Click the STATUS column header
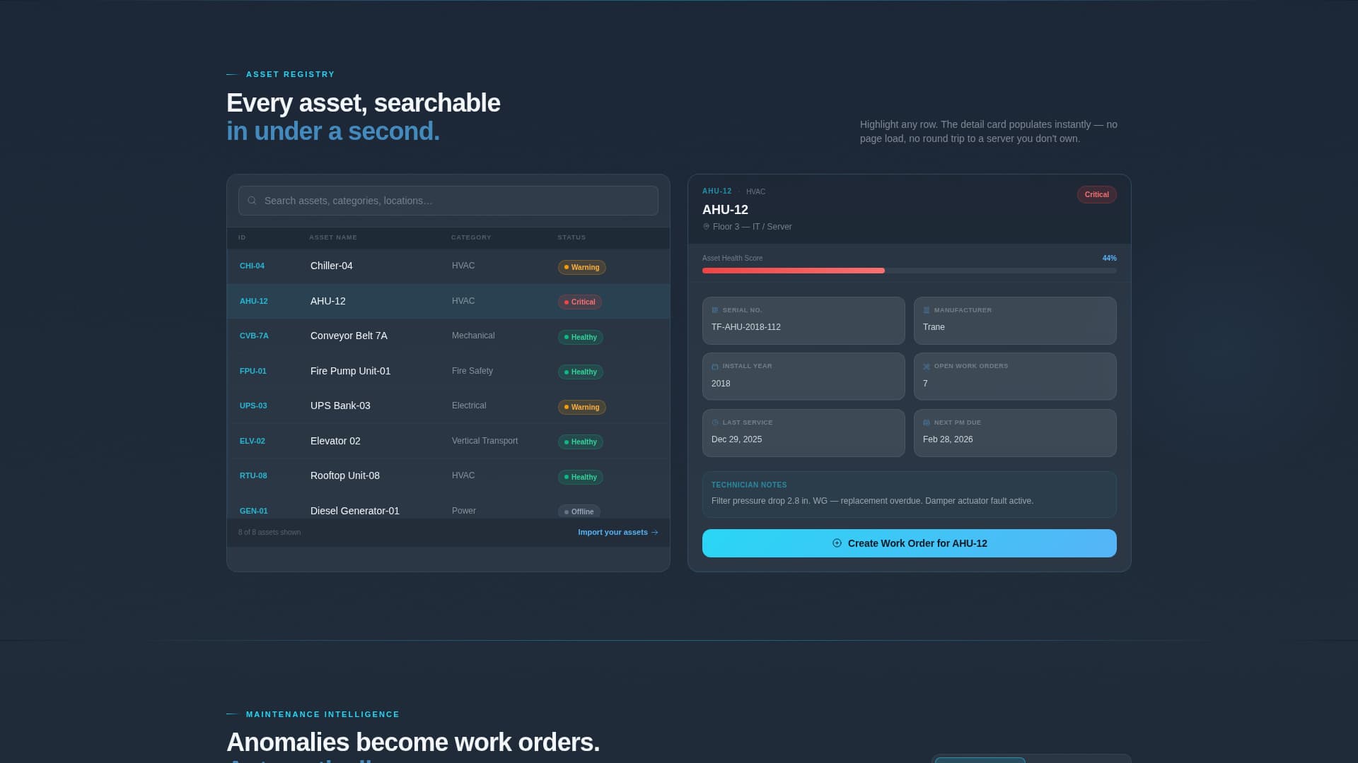Screen dimensions: 1358x763 click(x=571, y=237)
